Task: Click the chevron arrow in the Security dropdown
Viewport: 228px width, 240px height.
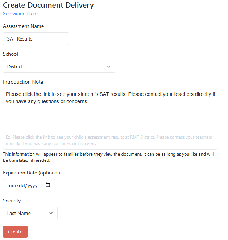Action: pos(51,213)
